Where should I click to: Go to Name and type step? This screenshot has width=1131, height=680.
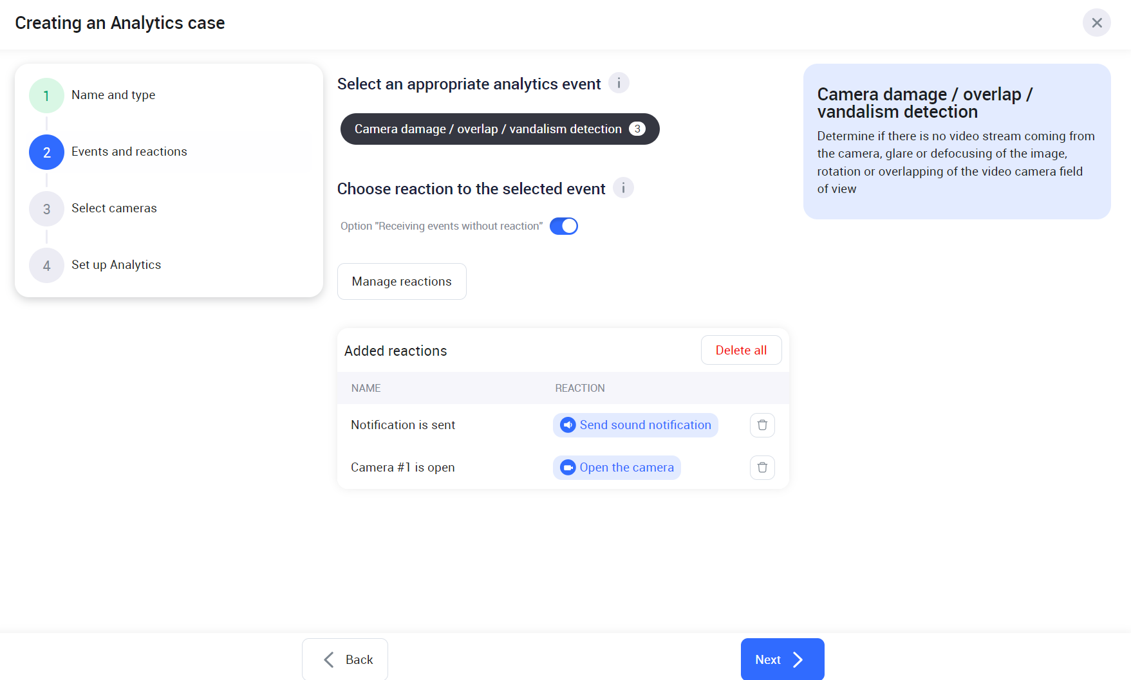(x=113, y=95)
